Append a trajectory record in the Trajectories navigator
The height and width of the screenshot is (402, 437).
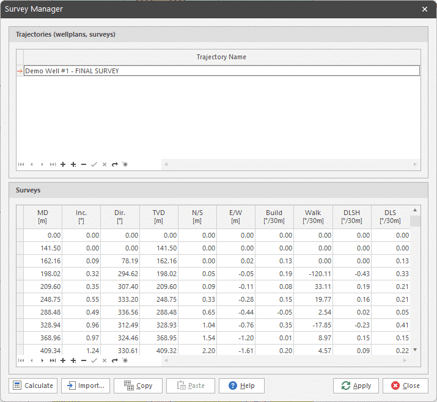[x=73, y=164]
